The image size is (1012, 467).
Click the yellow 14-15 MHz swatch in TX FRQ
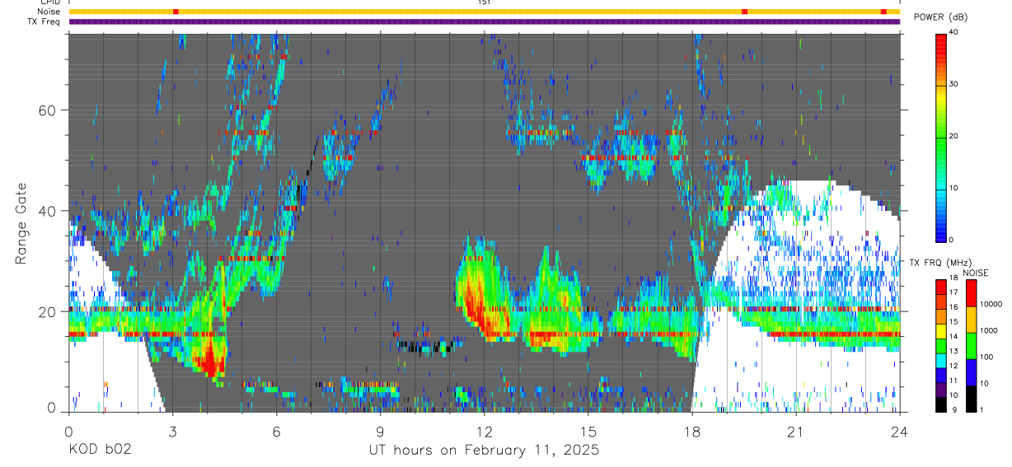point(941,330)
